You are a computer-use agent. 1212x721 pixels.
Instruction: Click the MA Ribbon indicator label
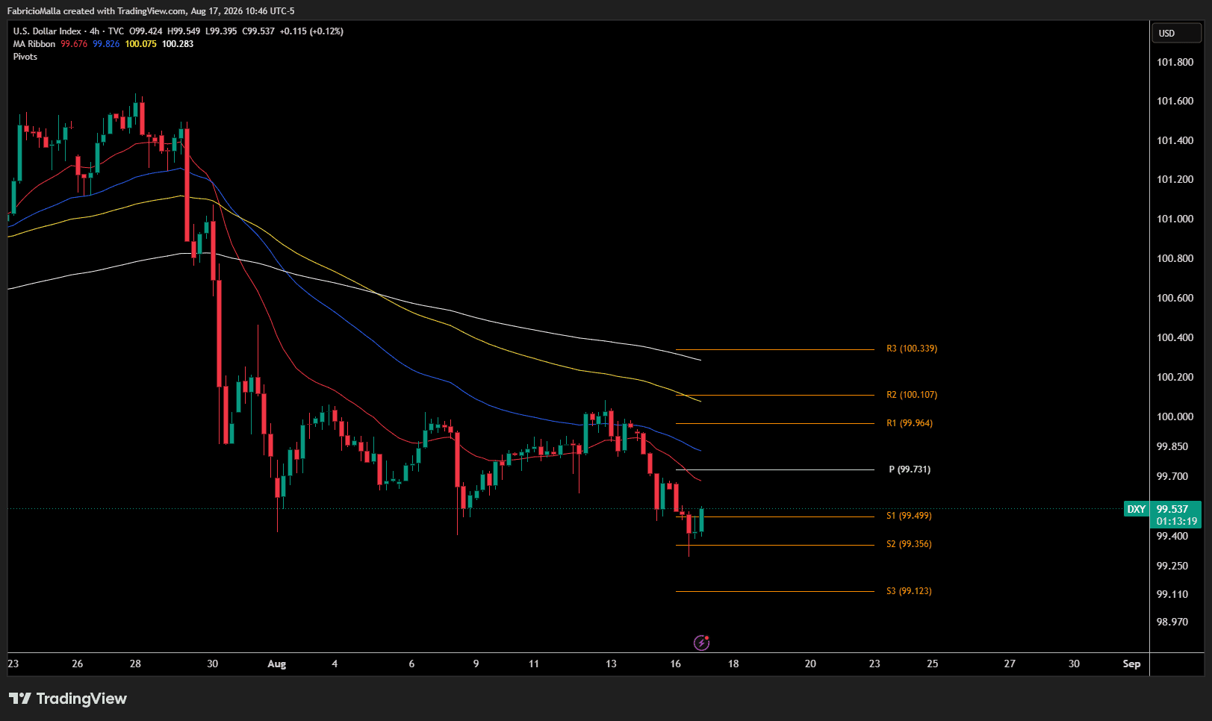[34, 44]
